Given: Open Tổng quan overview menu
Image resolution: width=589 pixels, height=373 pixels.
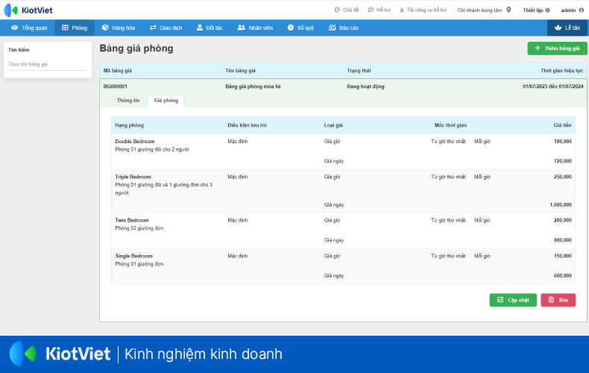Looking at the screenshot, I should point(29,28).
